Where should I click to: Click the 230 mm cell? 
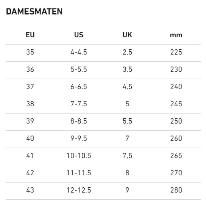pyautogui.click(x=176, y=69)
